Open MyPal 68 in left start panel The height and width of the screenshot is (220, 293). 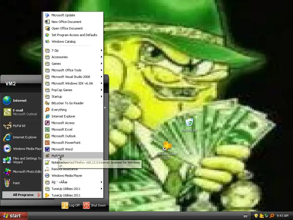click(x=22, y=126)
